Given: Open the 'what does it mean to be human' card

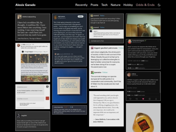Looking at the screenshot, I should coord(33,97).
